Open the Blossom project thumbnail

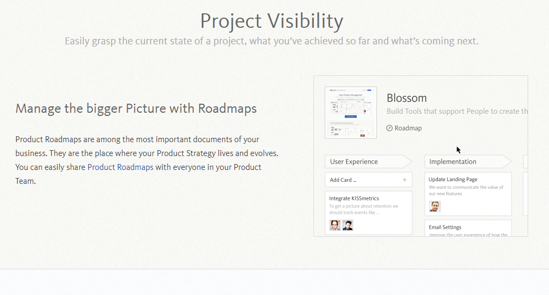350,113
